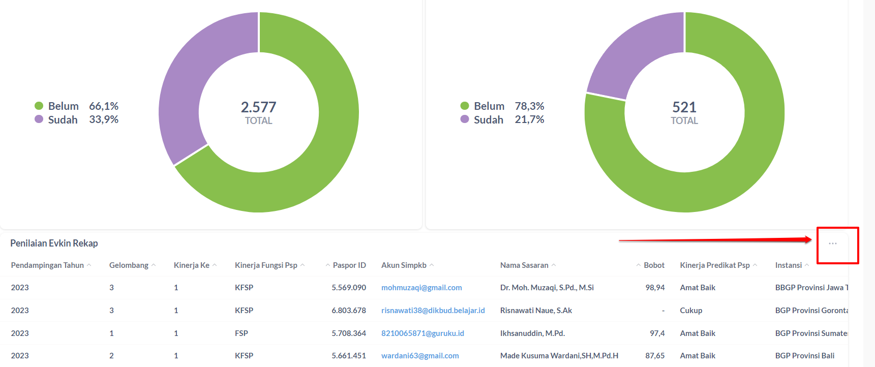Click Paspor ID cell 6.803.678
This screenshot has width=875, height=367.
coord(349,311)
